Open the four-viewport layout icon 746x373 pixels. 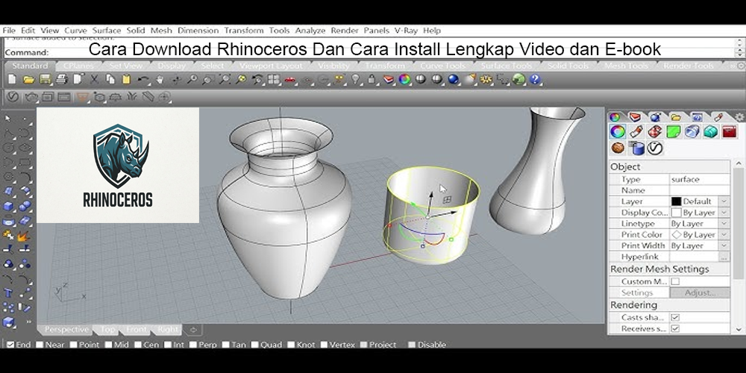pyautogui.click(x=274, y=80)
